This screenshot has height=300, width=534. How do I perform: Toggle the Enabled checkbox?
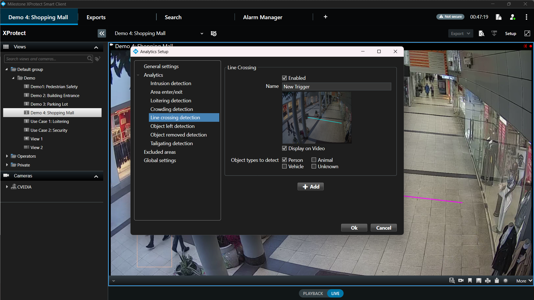pos(284,78)
